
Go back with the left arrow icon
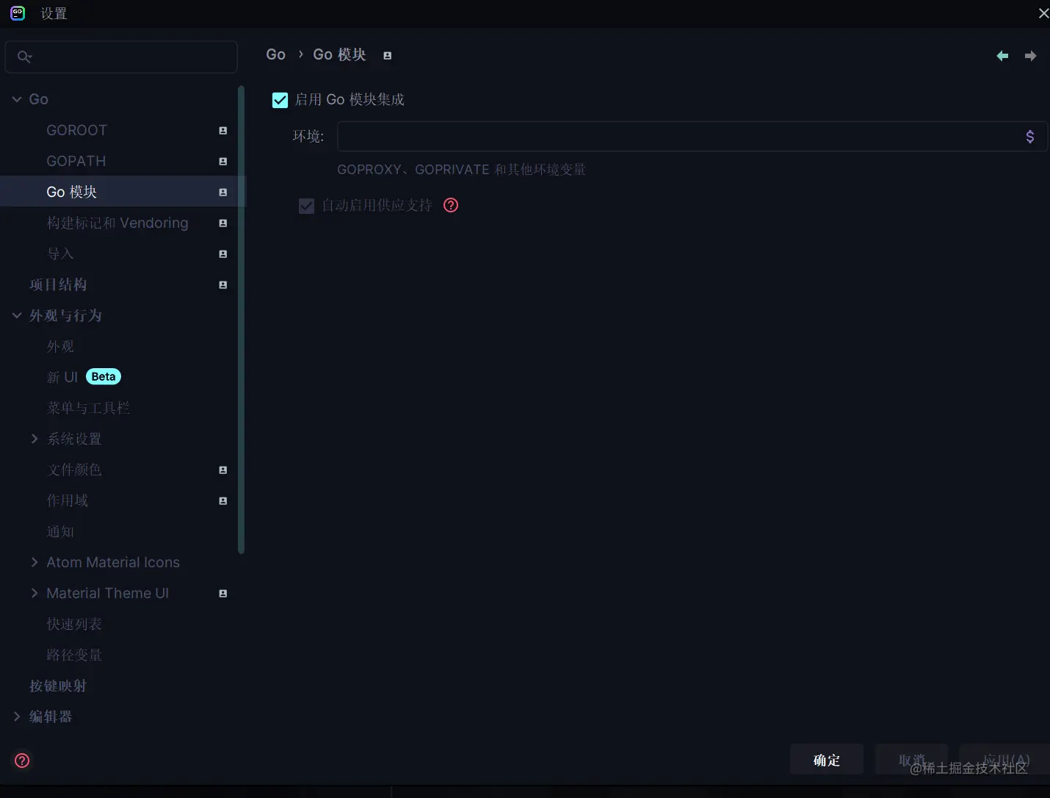(1002, 56)
